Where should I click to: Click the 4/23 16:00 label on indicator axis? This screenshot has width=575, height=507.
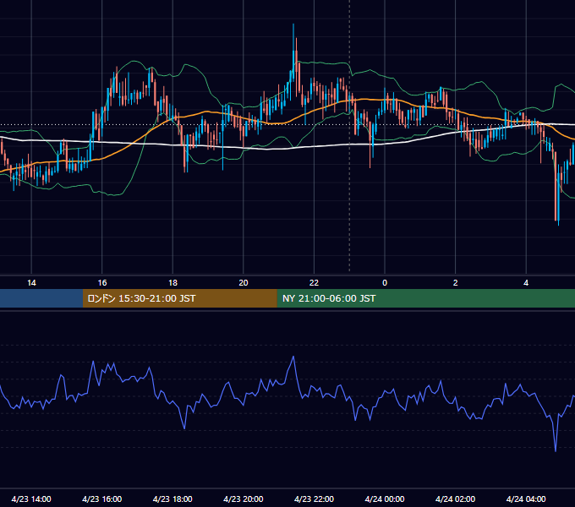102,499
